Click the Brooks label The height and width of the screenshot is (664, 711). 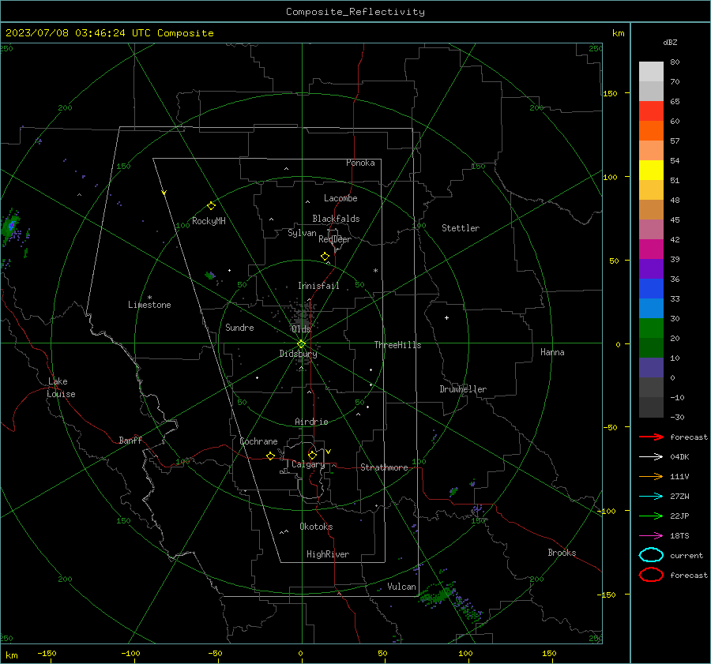[562, 553]
